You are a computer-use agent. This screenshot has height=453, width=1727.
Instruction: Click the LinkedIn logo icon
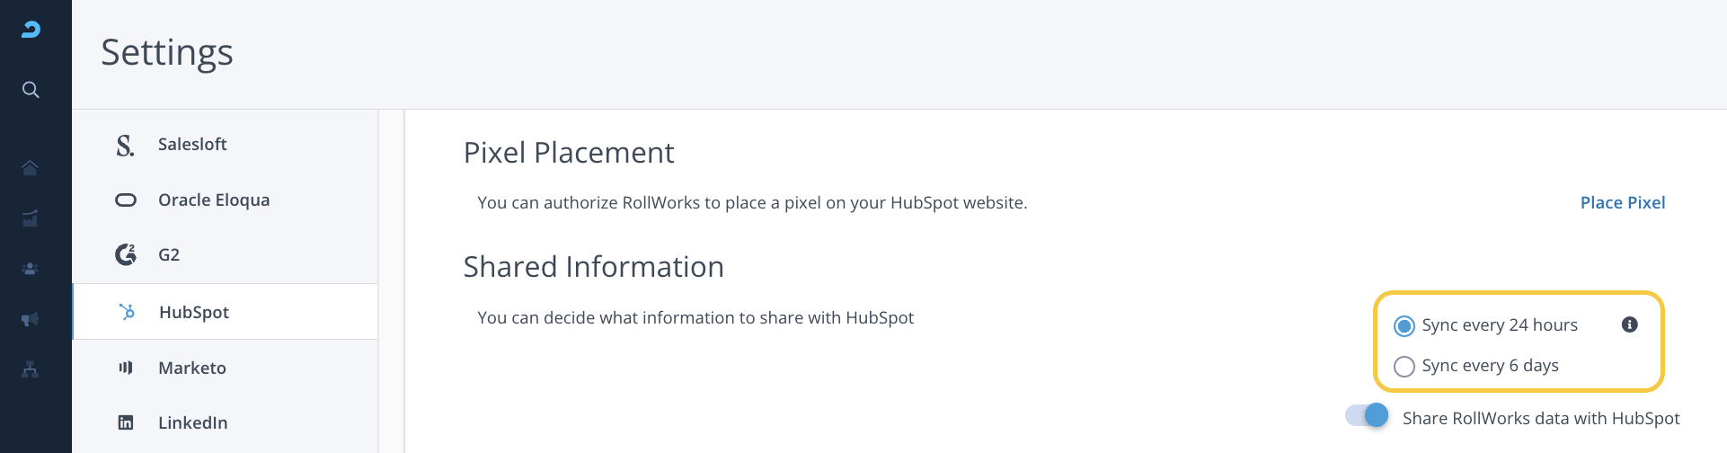click(x=126, y=422)
